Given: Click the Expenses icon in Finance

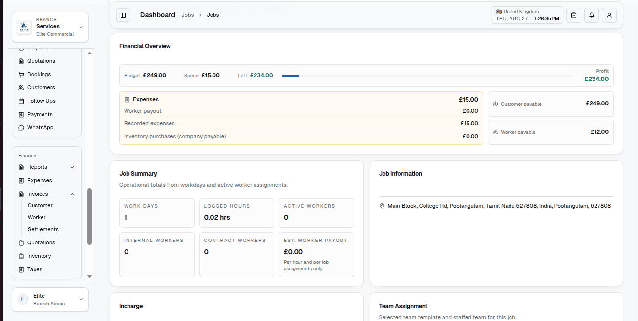Looking at the screenshot, I should tap(21, 181).
